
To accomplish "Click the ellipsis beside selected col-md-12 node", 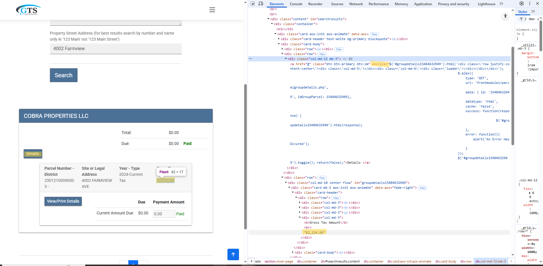I will (250, 59).
